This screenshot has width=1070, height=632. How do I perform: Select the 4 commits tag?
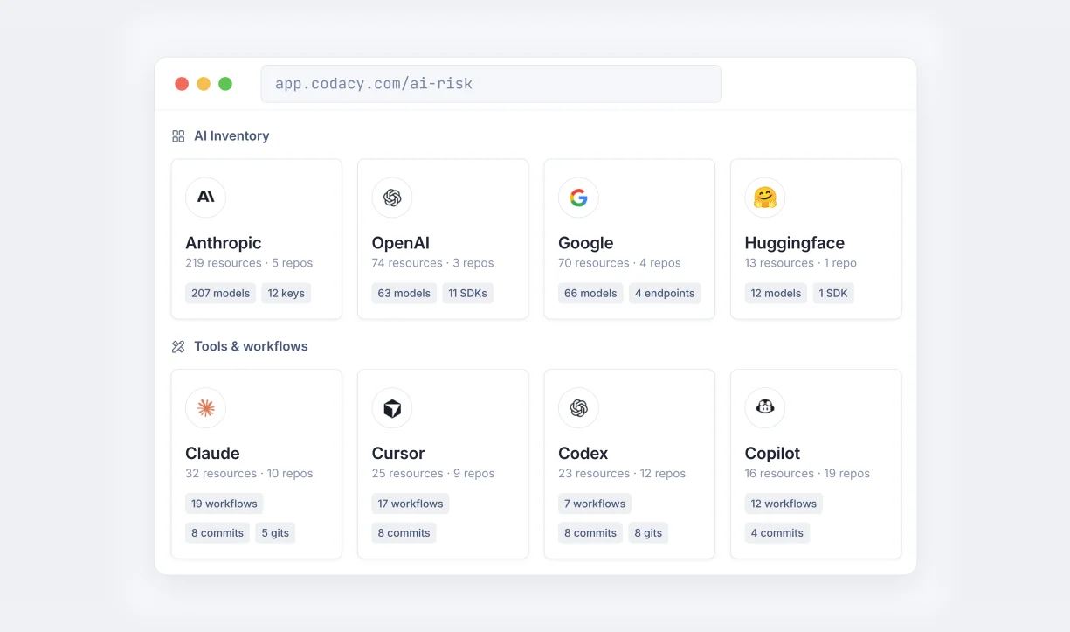click(x=777, y=533)
